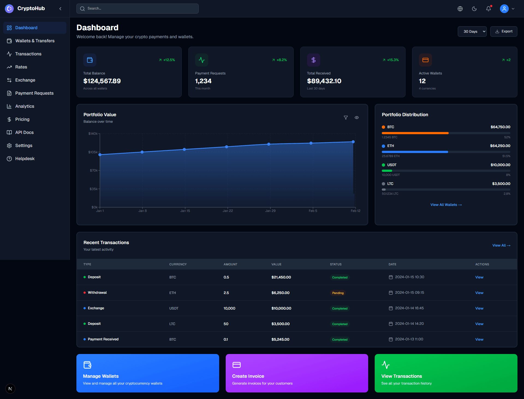
Task: Click the Export button
Action: [x=504, y=31]
